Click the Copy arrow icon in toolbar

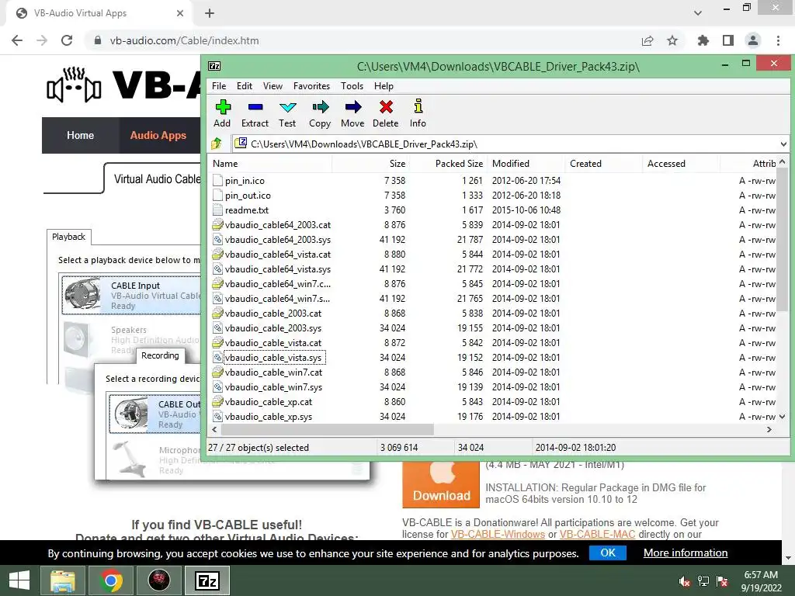point(320,107)
